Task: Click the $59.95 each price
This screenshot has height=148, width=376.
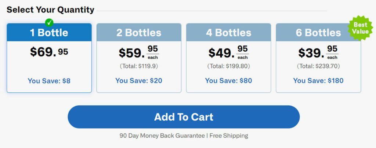Action: tap(139, 53)
